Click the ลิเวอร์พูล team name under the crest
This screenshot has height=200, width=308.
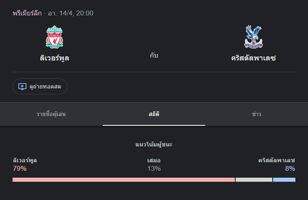[54, 58]
